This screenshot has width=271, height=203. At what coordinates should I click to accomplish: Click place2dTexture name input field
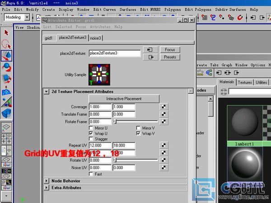(x=115, y=53)
